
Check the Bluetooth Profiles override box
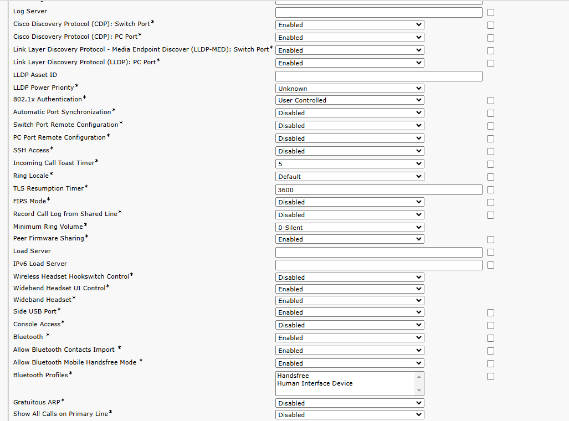pos(491,376)
